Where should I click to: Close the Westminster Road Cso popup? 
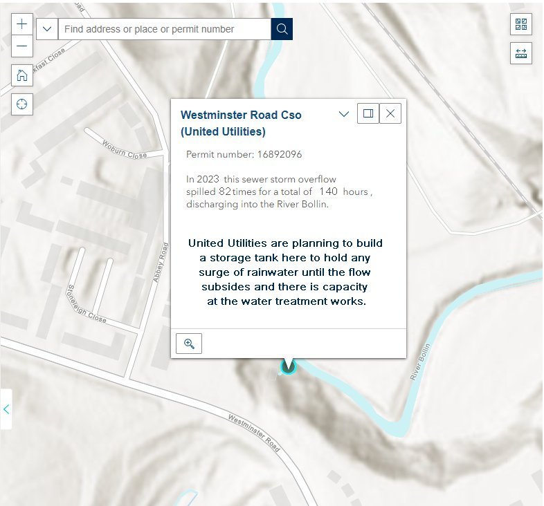390,113
